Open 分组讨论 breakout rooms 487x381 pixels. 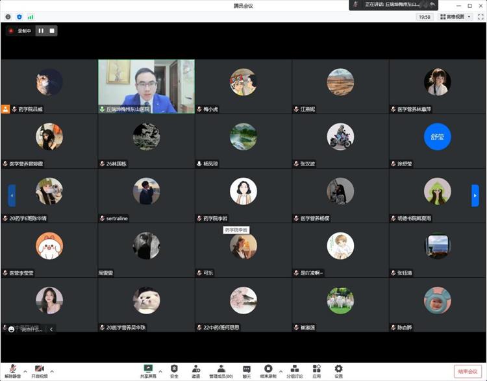click(294, 371)
